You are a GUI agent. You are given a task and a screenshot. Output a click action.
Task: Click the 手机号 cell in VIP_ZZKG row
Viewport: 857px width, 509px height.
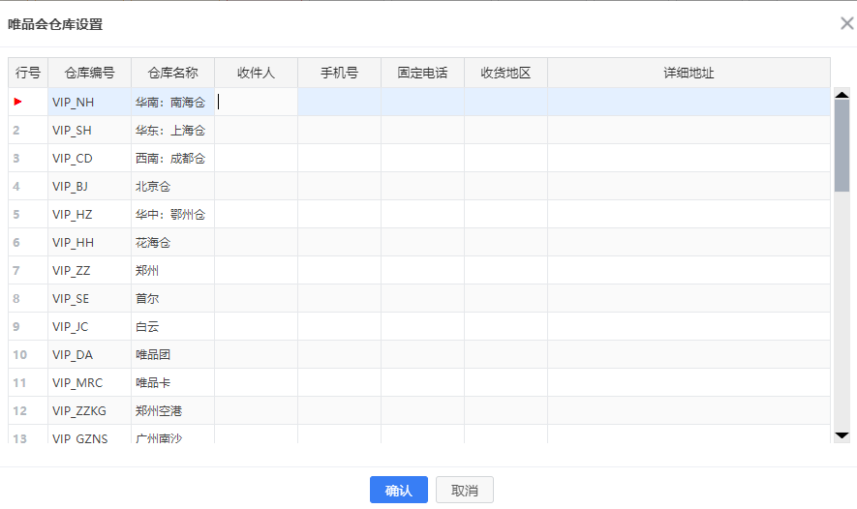[x=340, y=410]
